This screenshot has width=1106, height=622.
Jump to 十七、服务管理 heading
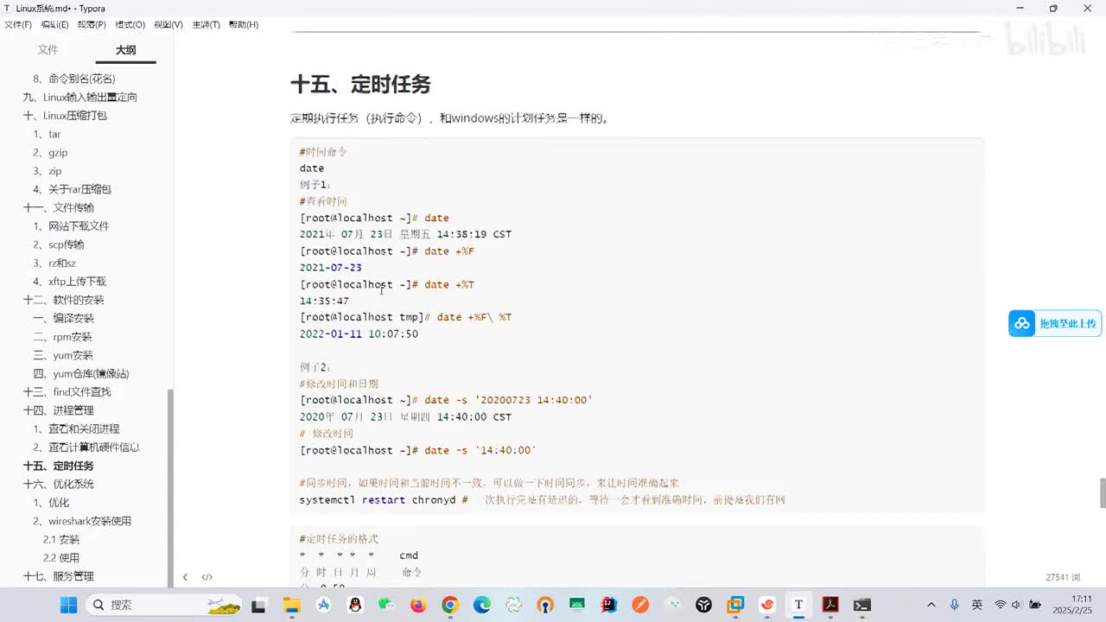[x=58, y=576]
